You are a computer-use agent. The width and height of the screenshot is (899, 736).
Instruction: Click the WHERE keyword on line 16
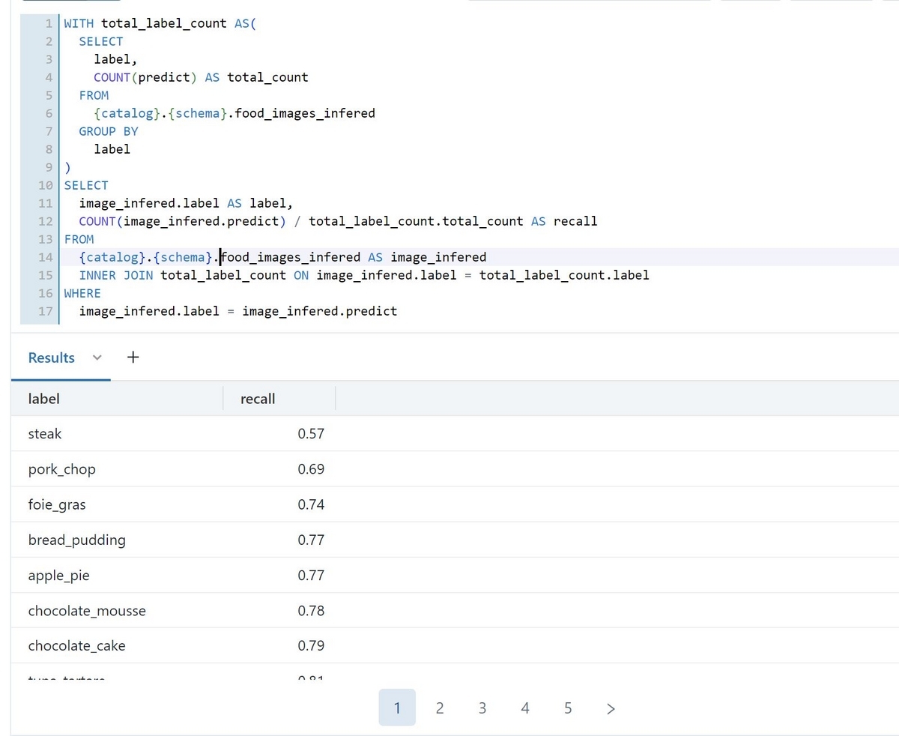(x=82, y=293)
